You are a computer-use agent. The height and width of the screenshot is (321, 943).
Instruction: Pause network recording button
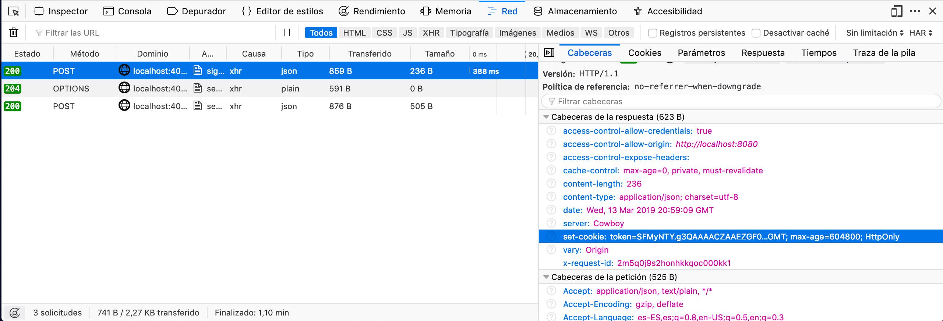click(287, 33)
